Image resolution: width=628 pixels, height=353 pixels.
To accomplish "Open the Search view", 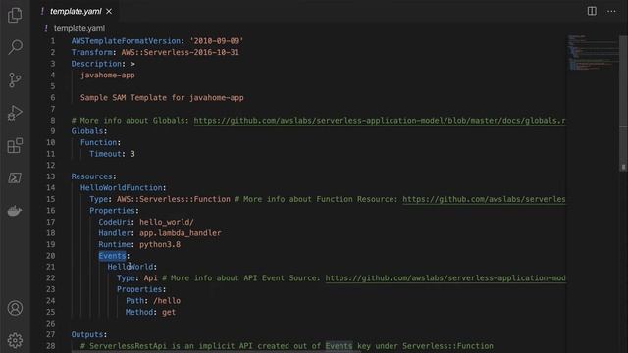I will click(15, 47).
